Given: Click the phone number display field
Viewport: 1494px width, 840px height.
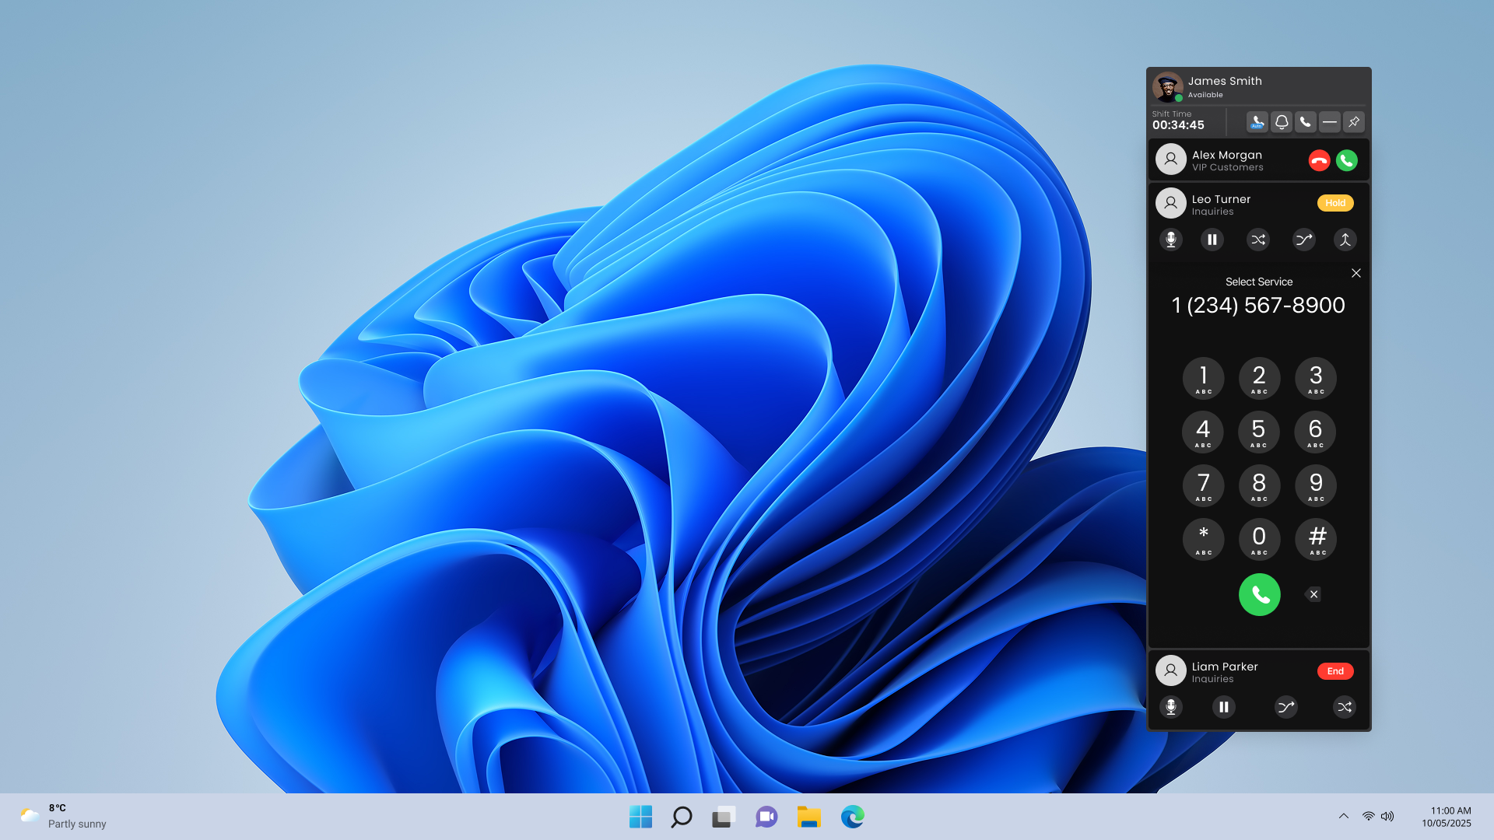Looking at the screenshot, I should click(x=1258, y=306).
